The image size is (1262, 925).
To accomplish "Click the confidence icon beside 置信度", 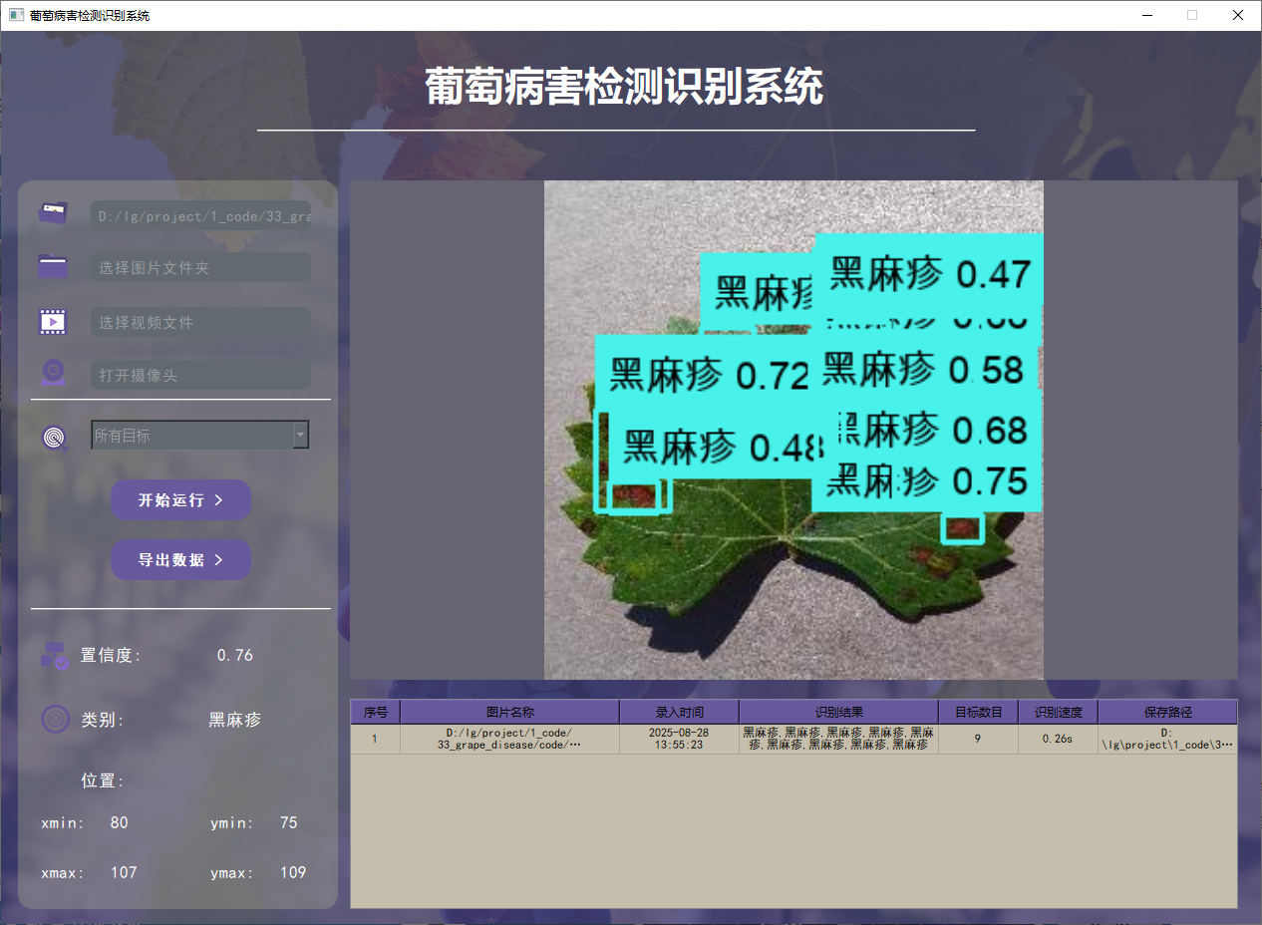I will [x=54, y=655].
